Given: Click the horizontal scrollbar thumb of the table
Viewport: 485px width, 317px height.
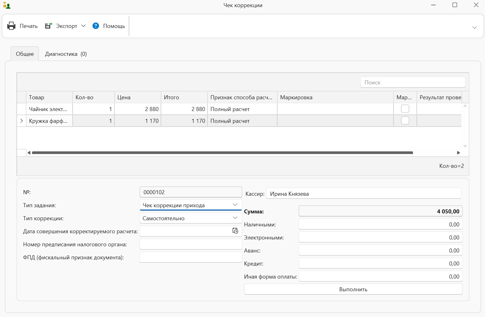Looking at the screenshot, I should [222, 153].
